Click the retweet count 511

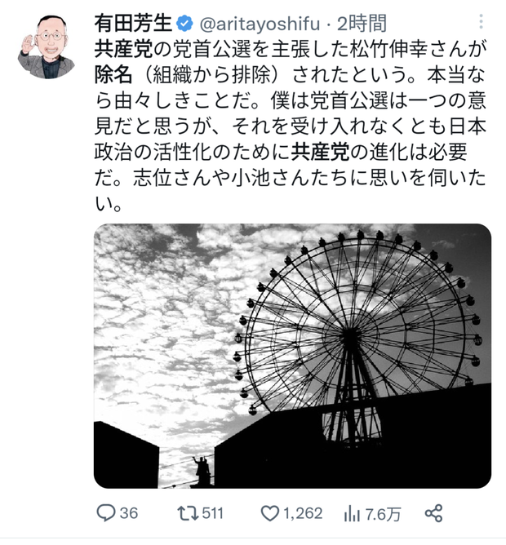pos(212,513)
